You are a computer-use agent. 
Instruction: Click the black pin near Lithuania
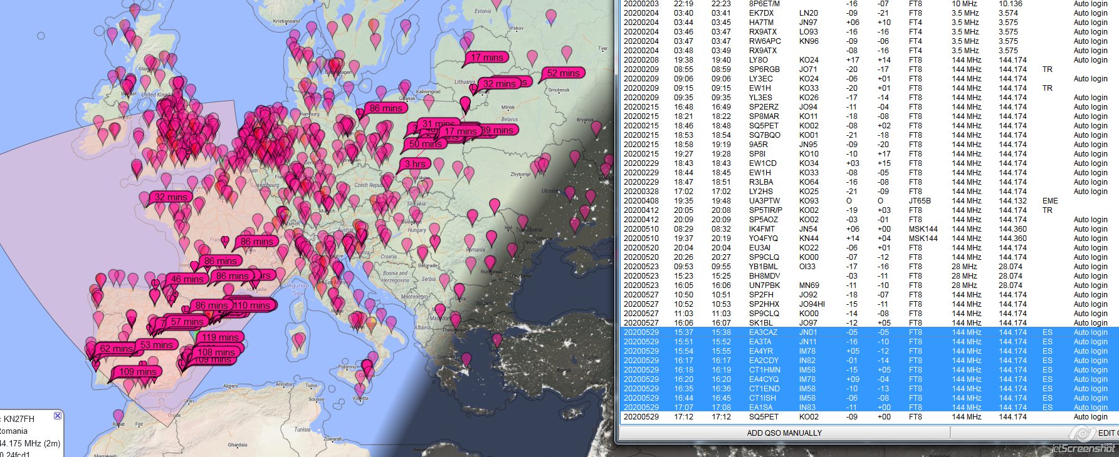465,103
